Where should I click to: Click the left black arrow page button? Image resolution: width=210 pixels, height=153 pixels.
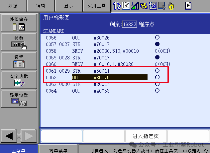(x=9, y=136)
